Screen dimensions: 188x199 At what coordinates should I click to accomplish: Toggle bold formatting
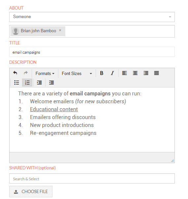tap(102, 73)
